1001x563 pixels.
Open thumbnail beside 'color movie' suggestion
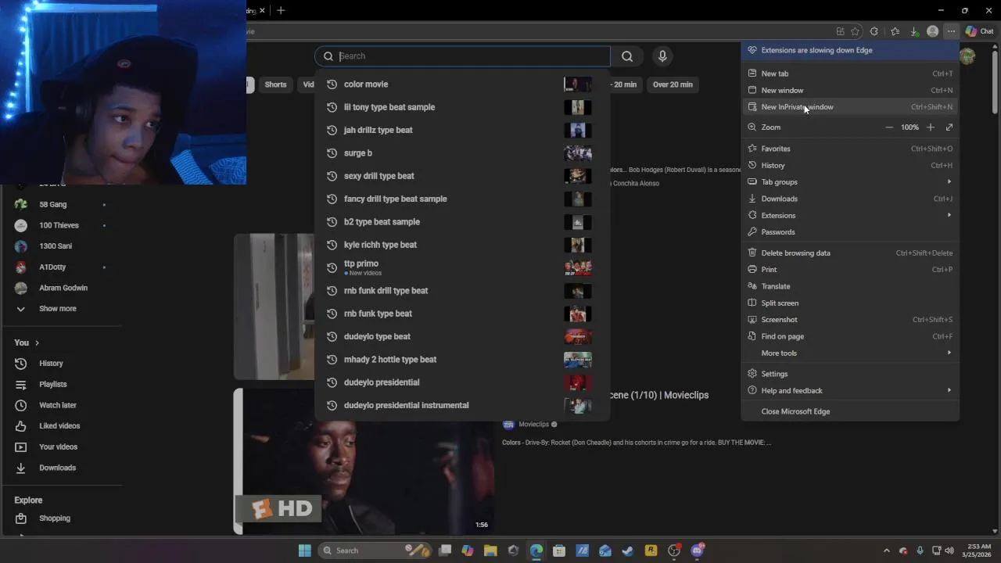(x=578, y=84)
